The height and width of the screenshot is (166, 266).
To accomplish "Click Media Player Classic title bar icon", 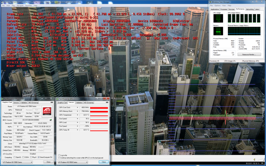I will pos(3,2).
